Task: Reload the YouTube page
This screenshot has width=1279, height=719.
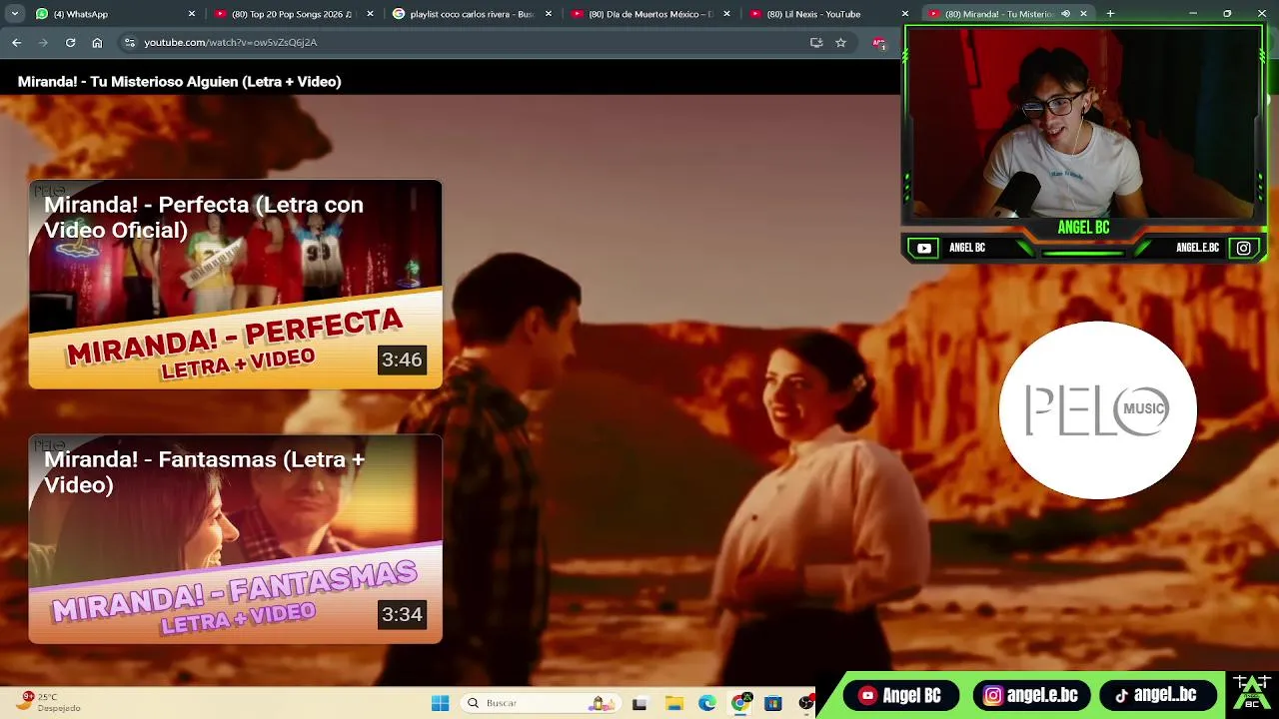Action: [x=70, y=43]
